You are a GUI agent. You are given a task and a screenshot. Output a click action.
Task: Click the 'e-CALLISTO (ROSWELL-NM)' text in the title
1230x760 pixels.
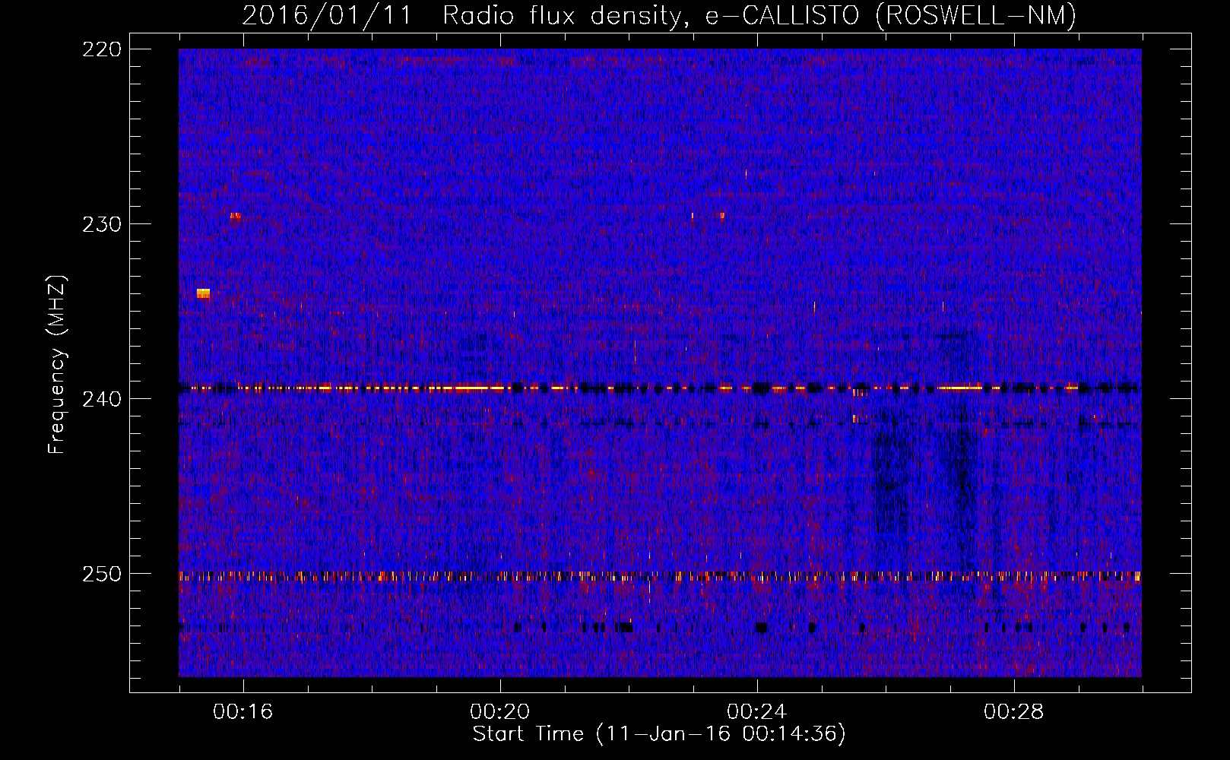click(x=891, y=16)
